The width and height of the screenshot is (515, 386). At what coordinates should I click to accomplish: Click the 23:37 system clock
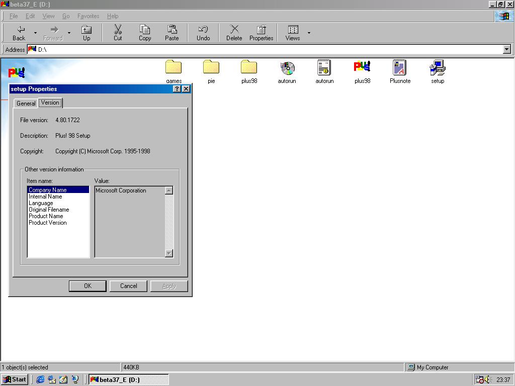click(503, 380)
